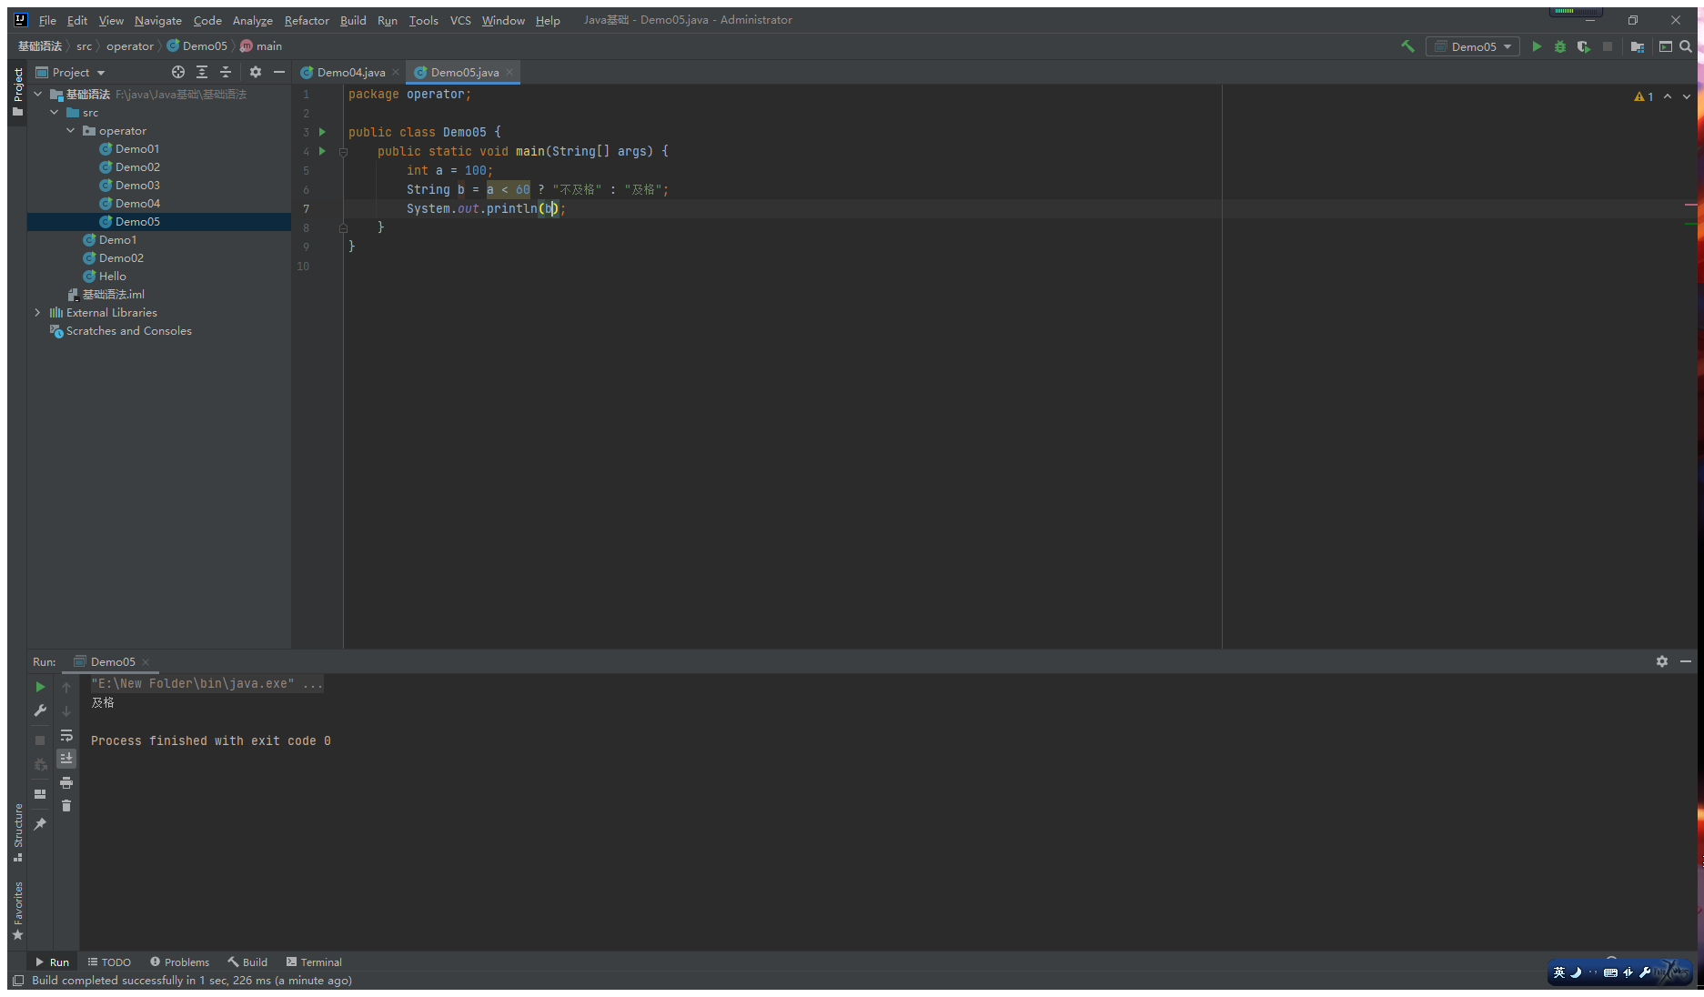The image size is (1704, 997).
Task: Open Run panel settings gear
Action: point(1662,661)
